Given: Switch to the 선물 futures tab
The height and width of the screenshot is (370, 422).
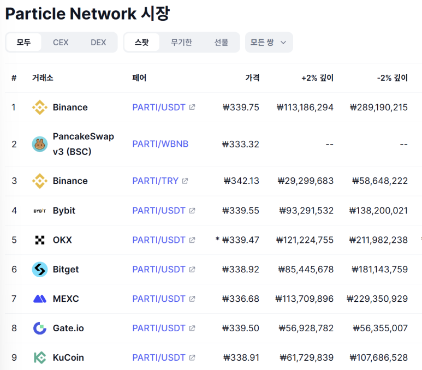Looking at the screenshot, I should (221, 42).
